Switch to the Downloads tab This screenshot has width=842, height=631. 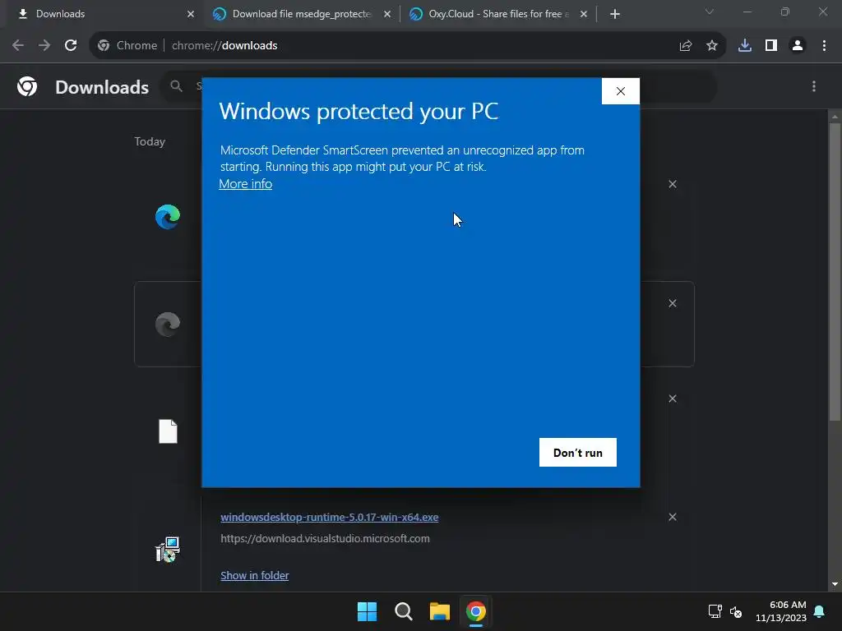101,14
